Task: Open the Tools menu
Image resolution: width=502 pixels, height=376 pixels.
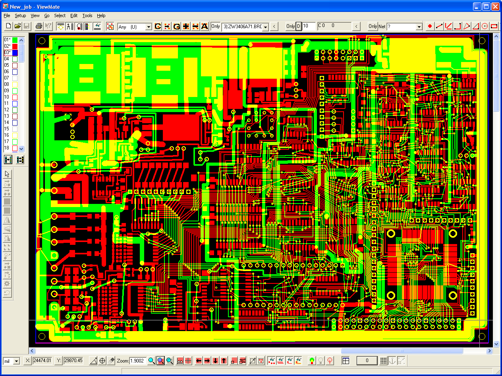Action: click(87, 16)
